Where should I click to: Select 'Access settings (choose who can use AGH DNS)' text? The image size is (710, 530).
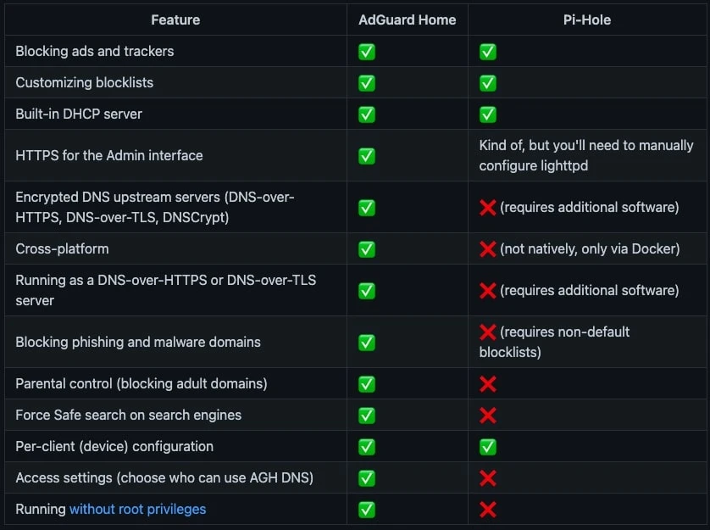(164, 477)
